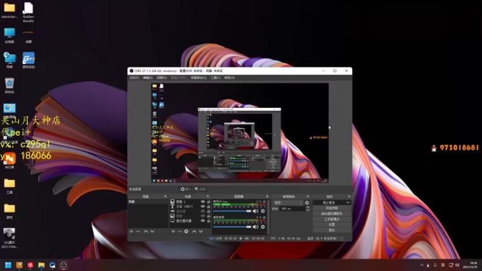Click the OBS icon in the taskbar

coord(63,265)
